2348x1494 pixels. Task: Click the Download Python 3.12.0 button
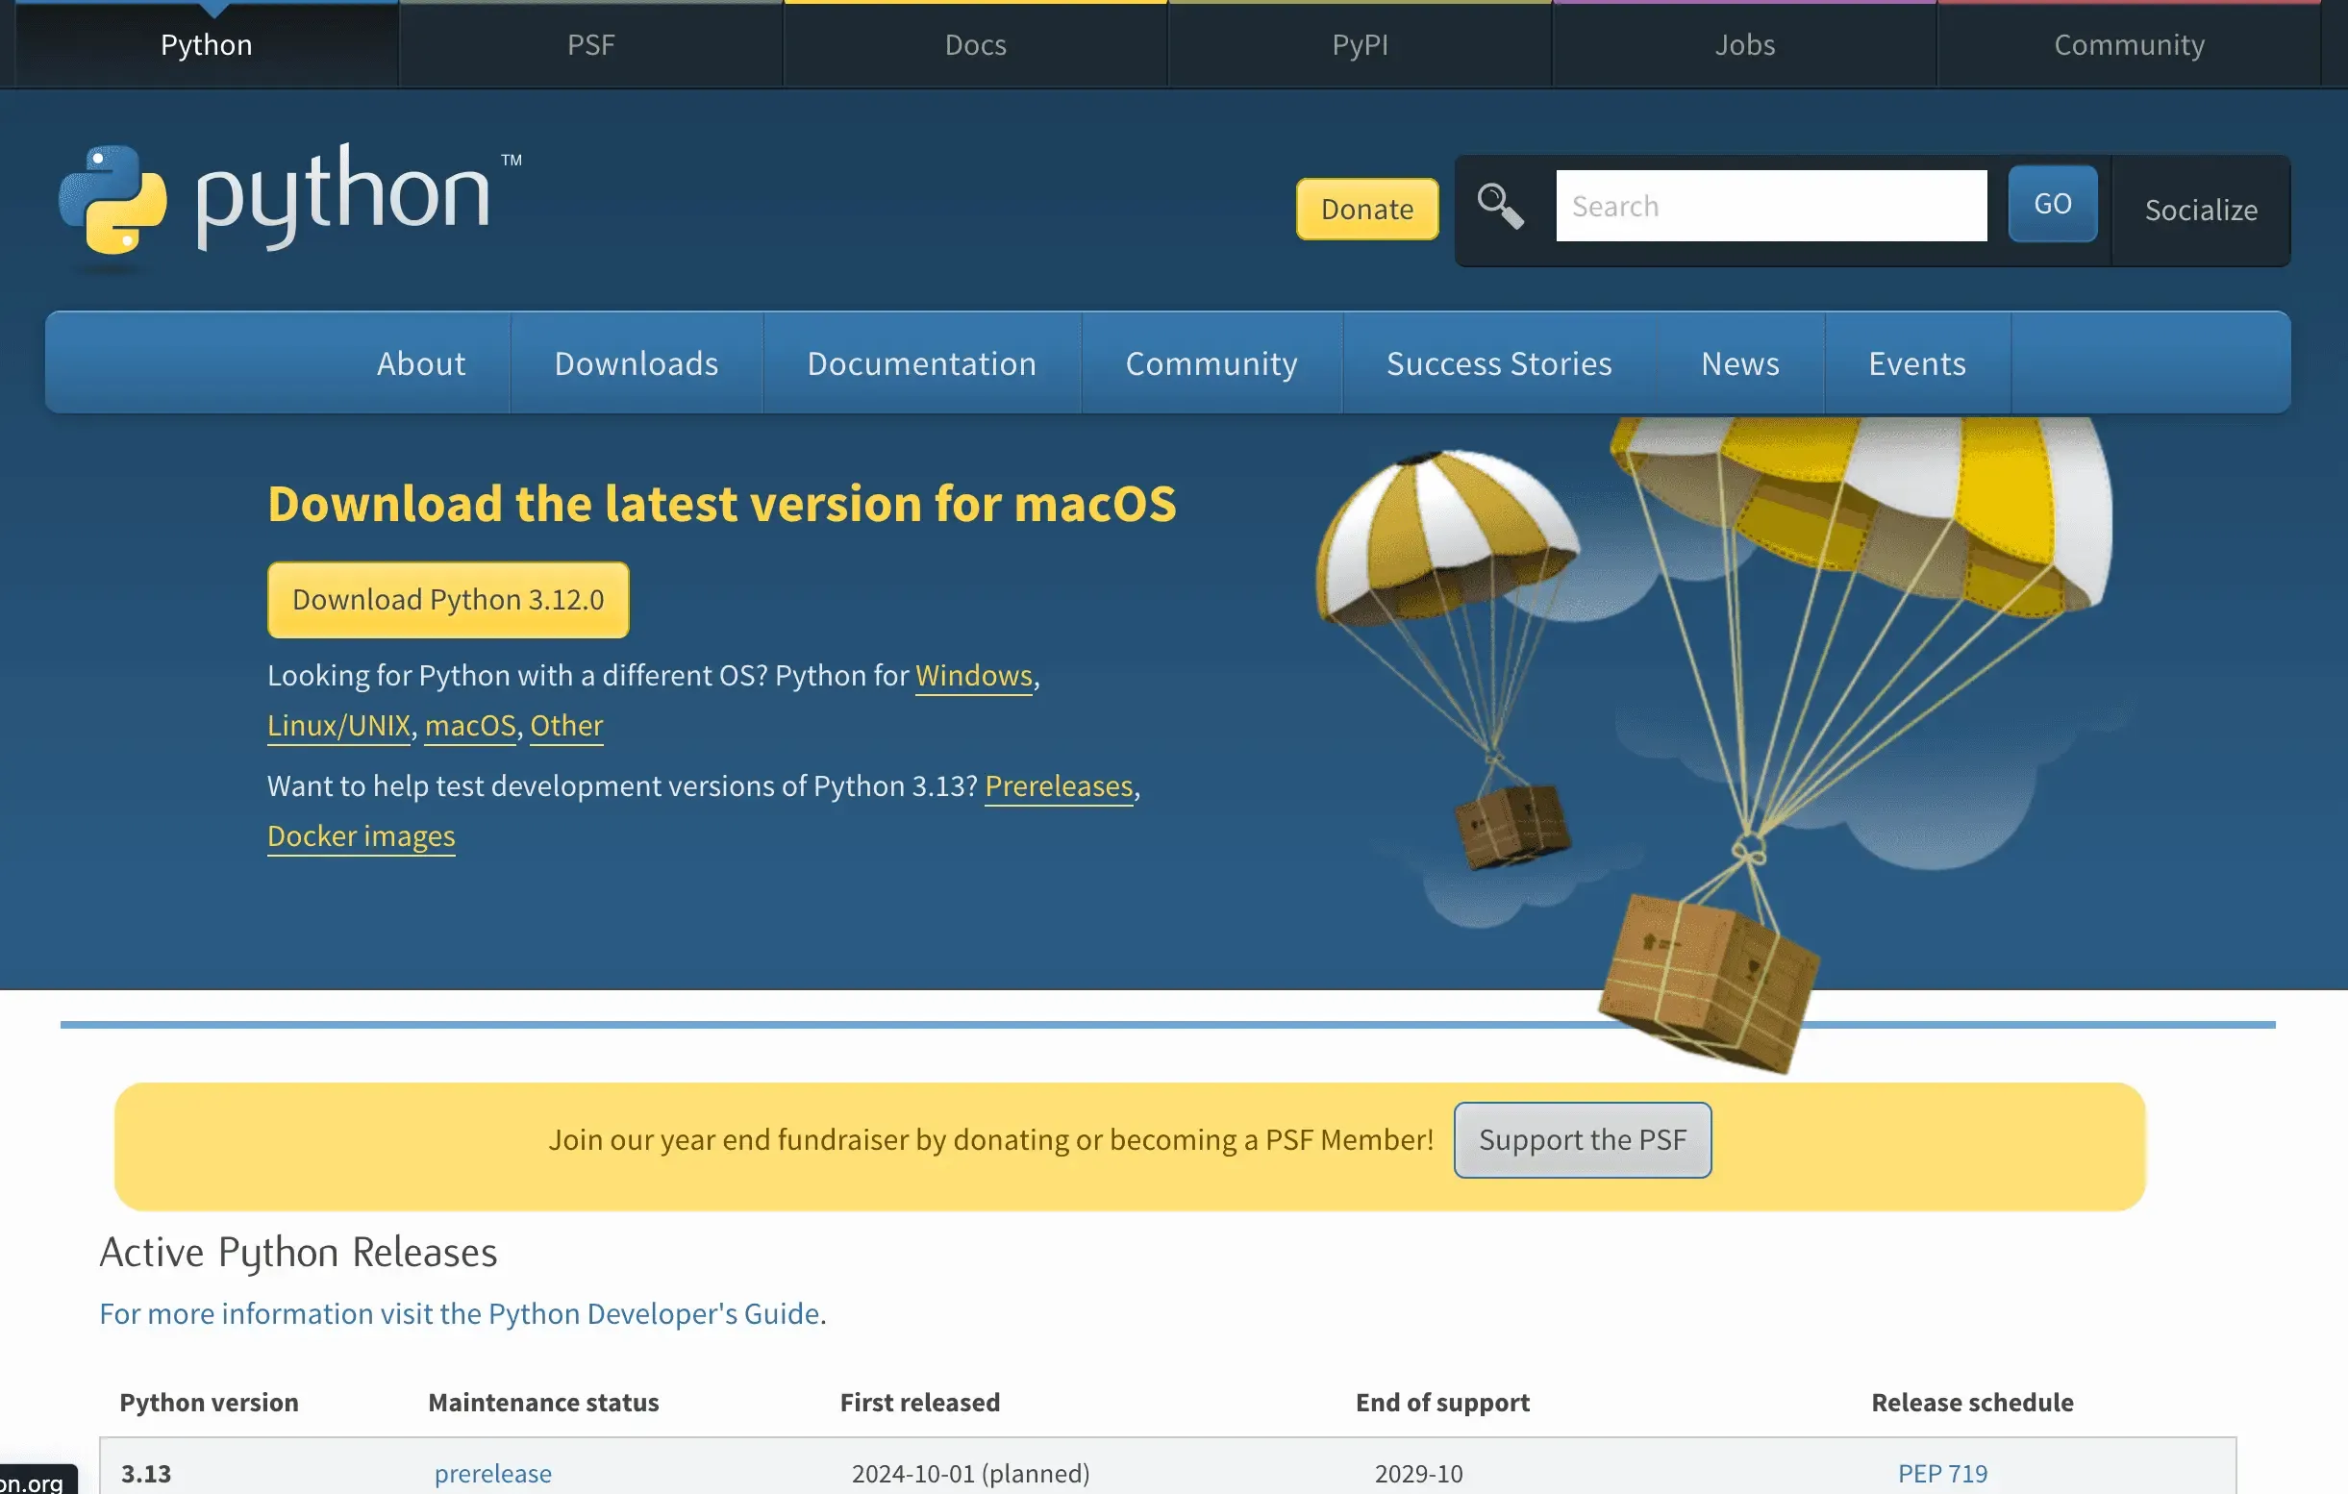(447, 600)
